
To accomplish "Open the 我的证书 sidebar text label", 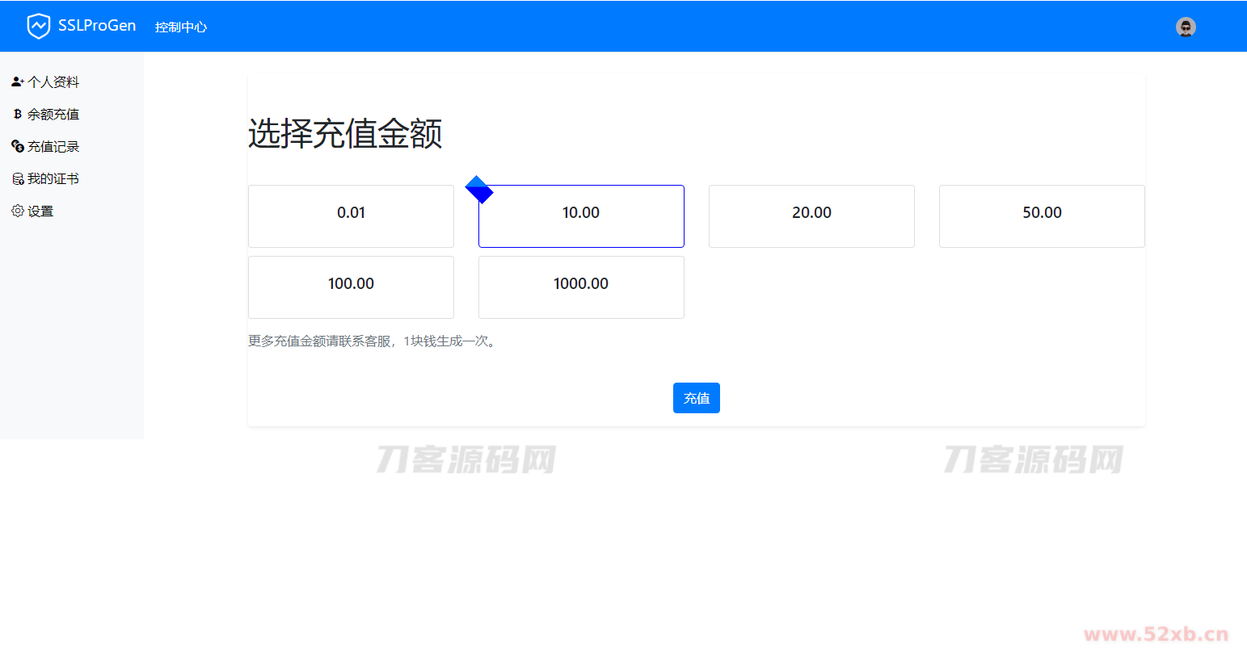I will point(53,179).
